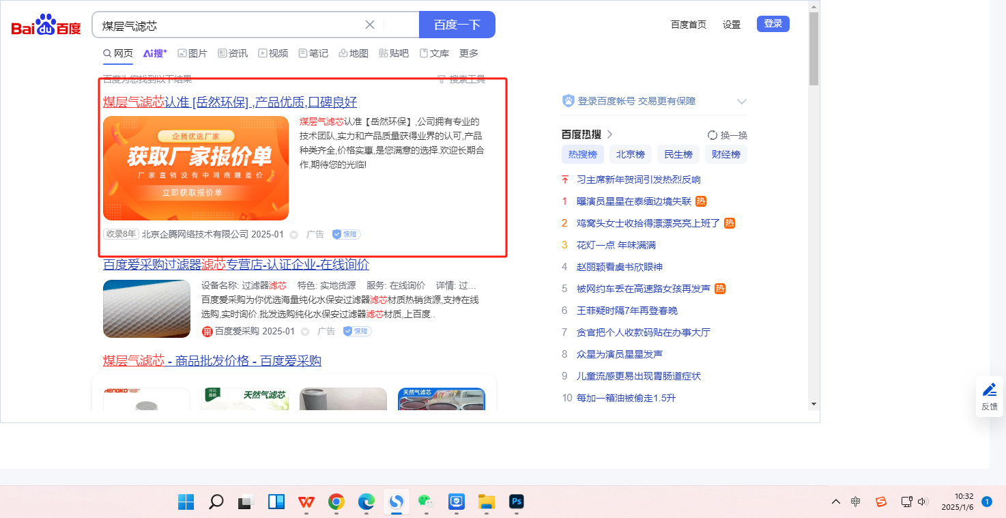Open the 资讯 tab

coord(233,53)
